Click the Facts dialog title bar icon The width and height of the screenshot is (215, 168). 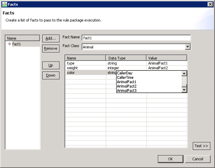pyautogui.click(x=4, y=4)
